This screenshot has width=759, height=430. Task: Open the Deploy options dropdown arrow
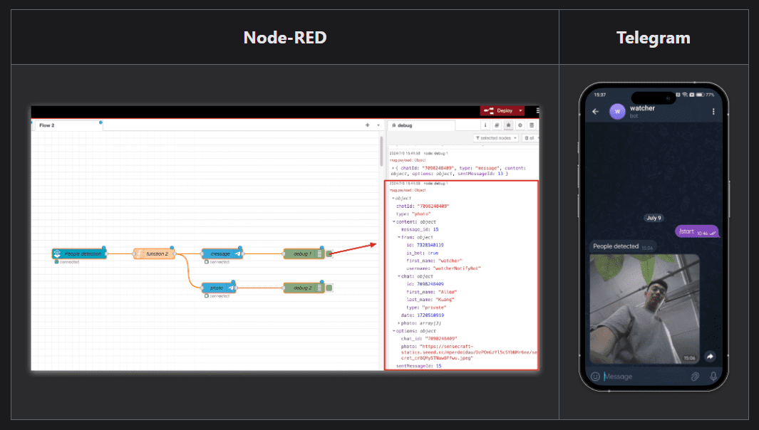pos(521,110)
